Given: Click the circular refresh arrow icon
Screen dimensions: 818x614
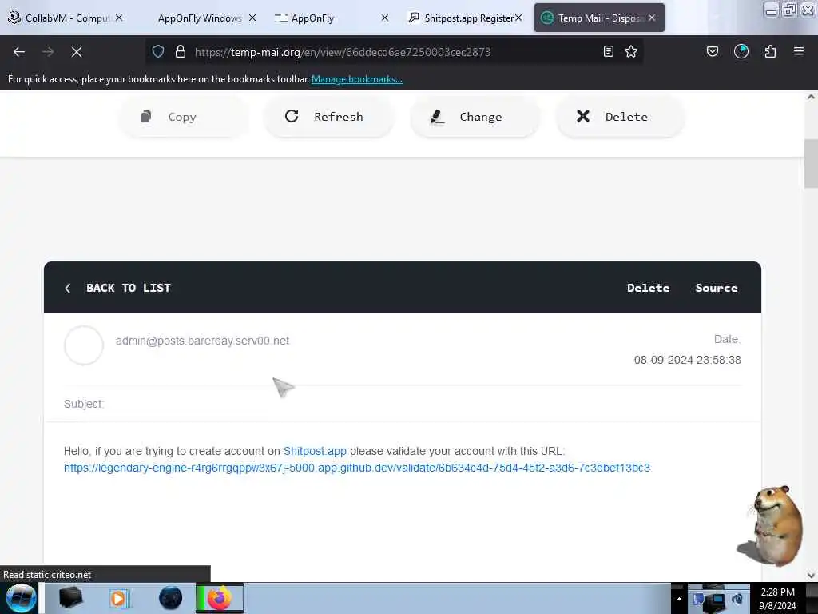Looking at the screenshot, I should tap(292, 116).
